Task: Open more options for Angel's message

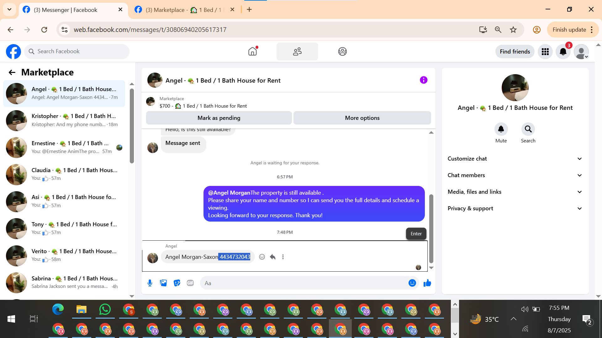Action: [x=283, y=257]
